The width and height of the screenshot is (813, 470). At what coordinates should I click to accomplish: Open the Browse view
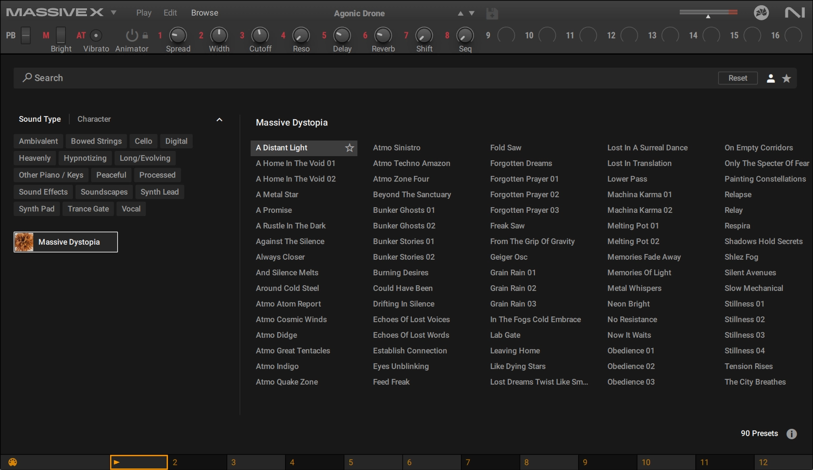click(x=205, y=13)
